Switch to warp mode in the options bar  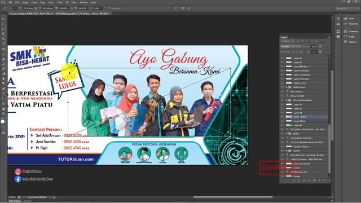tap(175, 8)
